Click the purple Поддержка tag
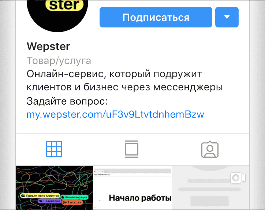 coord(49,201)
